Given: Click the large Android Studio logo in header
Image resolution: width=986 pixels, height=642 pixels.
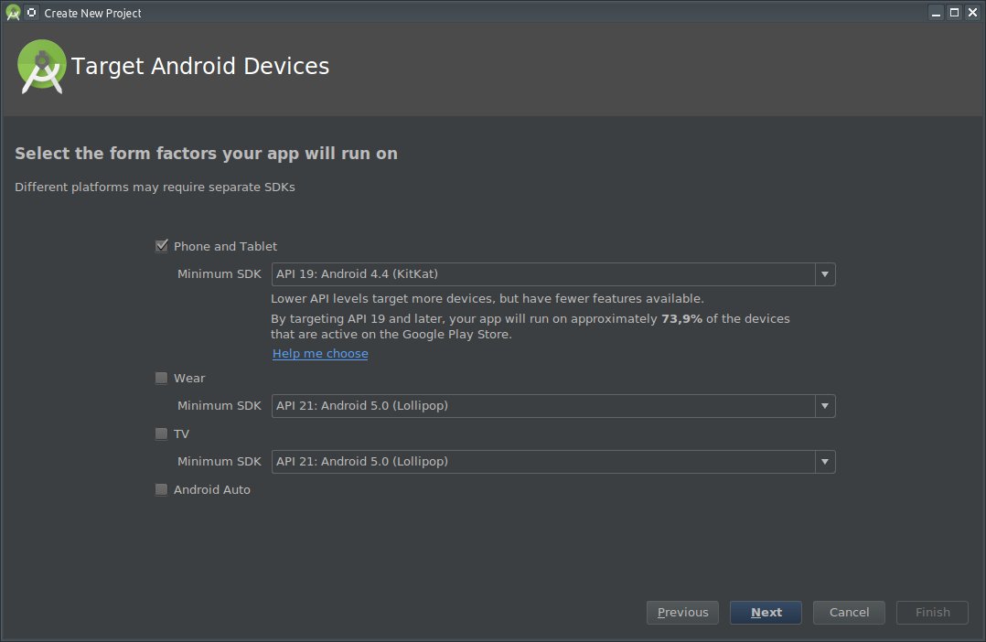Looking at the screenshot, I should pyautogui.click(x=42, y=67).
